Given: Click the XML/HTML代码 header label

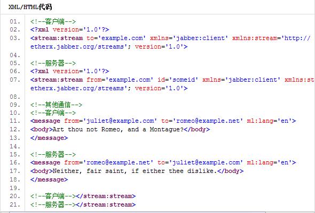Looking at the screenshot, I should tap(30, 7).
